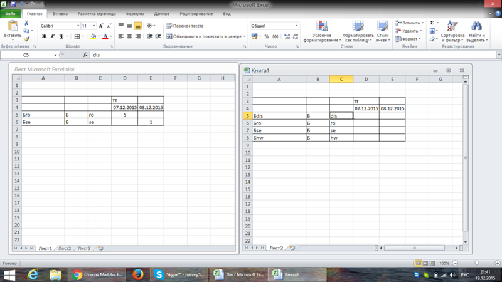Click the Clear eraser icon
The height and width of the screenshot is (282, 502).
(x=432, y=39)
